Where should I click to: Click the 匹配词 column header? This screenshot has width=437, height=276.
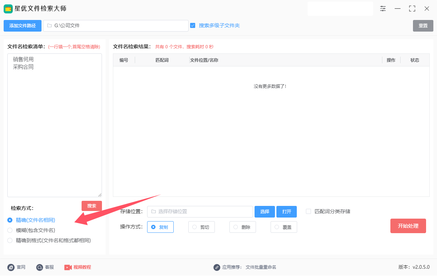tap(162, 60)
